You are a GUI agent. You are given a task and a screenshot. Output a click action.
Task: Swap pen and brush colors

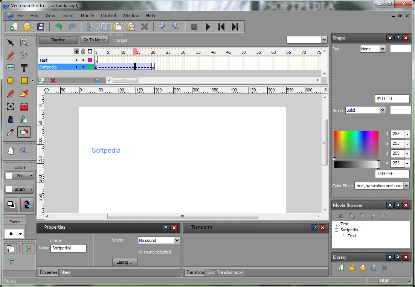tap(27, 205)
